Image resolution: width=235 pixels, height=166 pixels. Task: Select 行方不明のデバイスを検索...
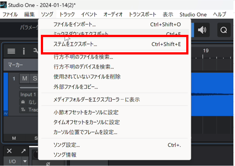(x=115, y=67)
